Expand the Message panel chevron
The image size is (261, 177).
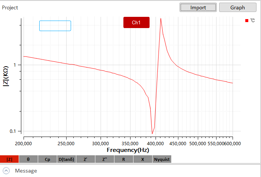pyautogui.click(x=6, y=171)
